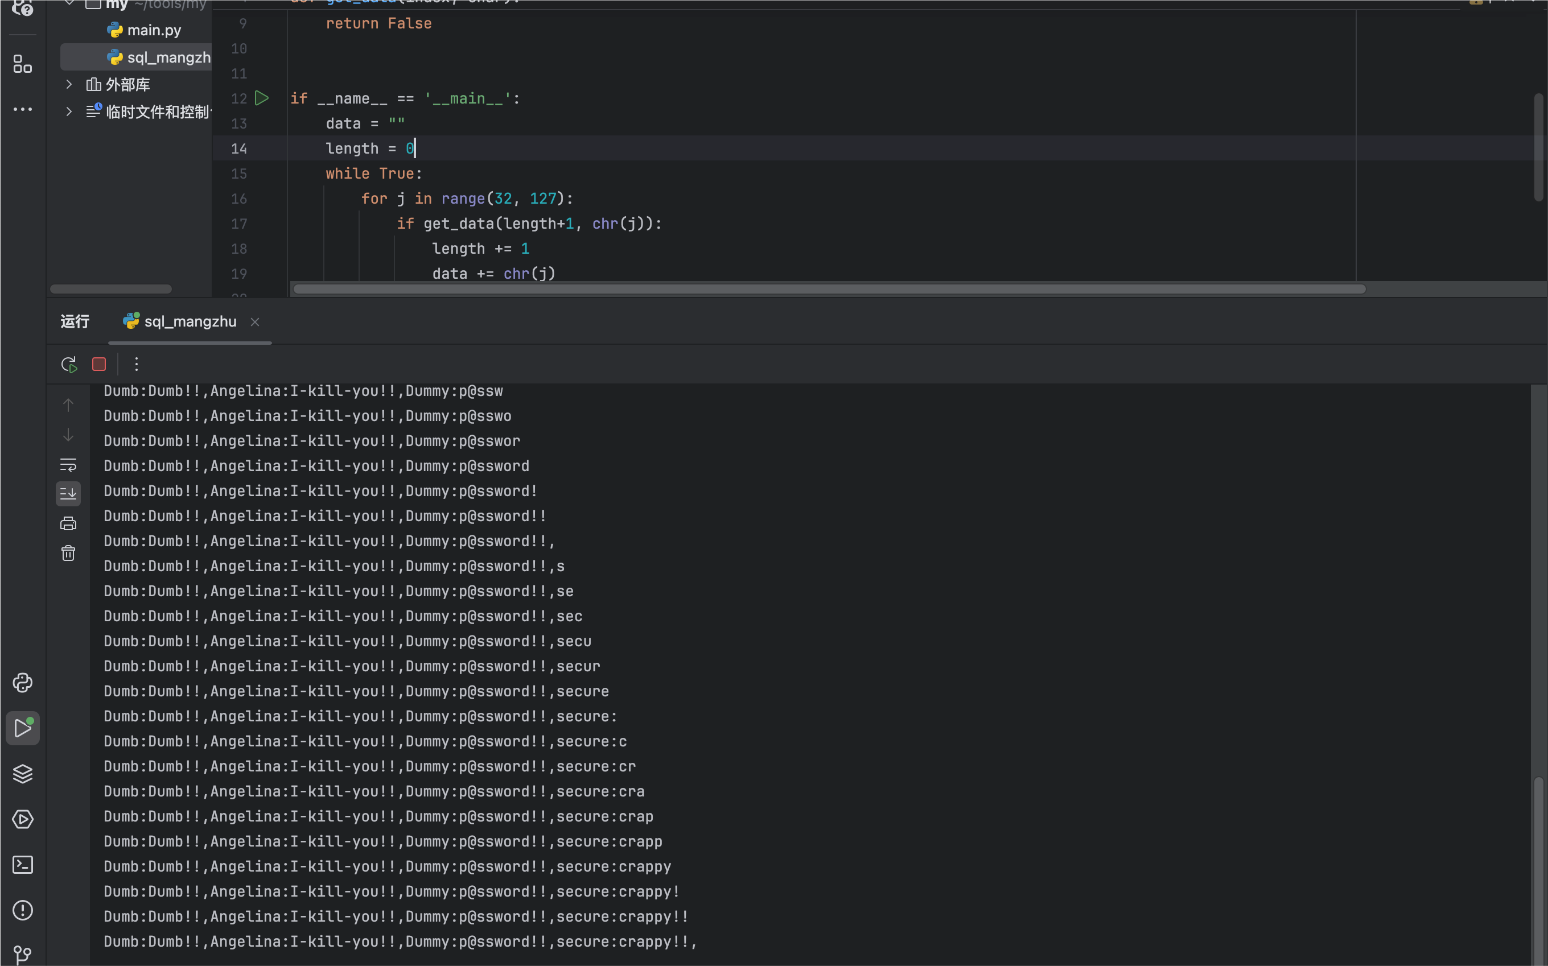The width and height of the screenshot is (1548, 966).
Task: Stop the running process
Action: (x=99, y=364)
